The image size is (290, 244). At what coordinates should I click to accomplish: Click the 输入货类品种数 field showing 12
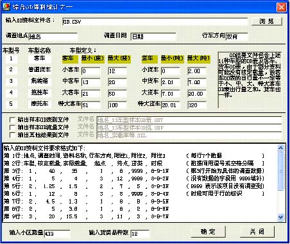[x=140, y=234]
